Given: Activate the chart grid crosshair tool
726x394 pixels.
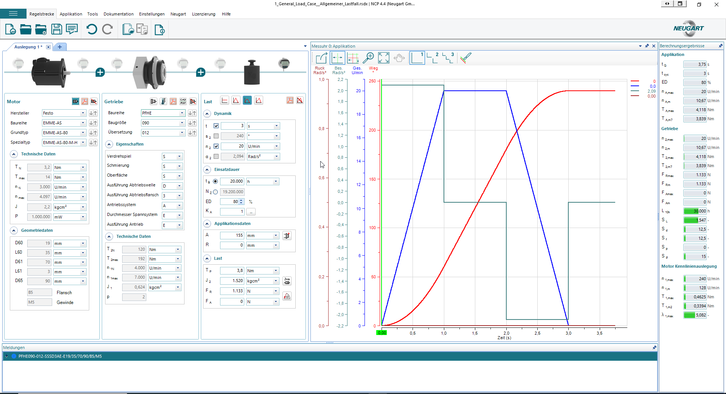Looking at the screenshot, I should tap(353, 58).
